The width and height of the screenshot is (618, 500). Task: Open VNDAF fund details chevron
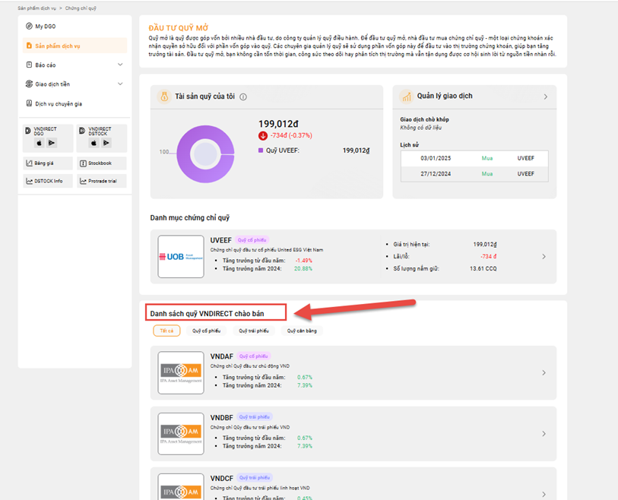click(x=544, y=373)
